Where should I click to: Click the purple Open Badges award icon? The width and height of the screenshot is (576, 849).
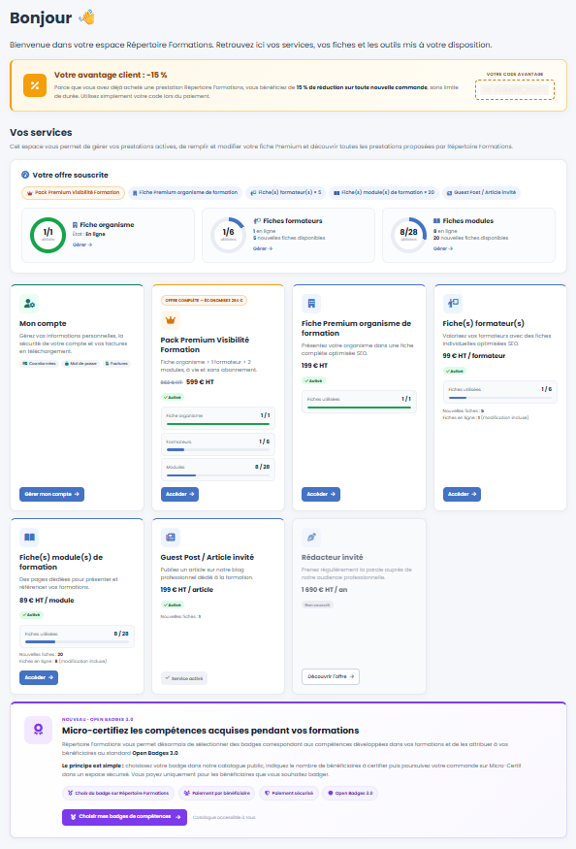(x=39, y=730)
